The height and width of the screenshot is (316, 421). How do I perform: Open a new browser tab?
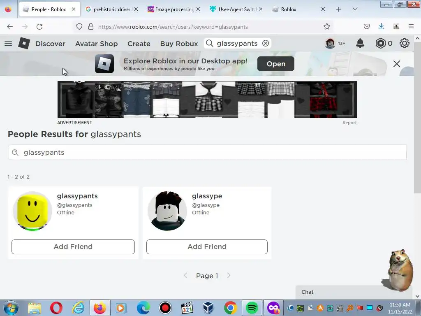pos(339,9)
